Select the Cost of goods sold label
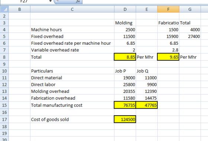This screenshot has width=208, height=141. pyautogui.click(x=72, y=119)
